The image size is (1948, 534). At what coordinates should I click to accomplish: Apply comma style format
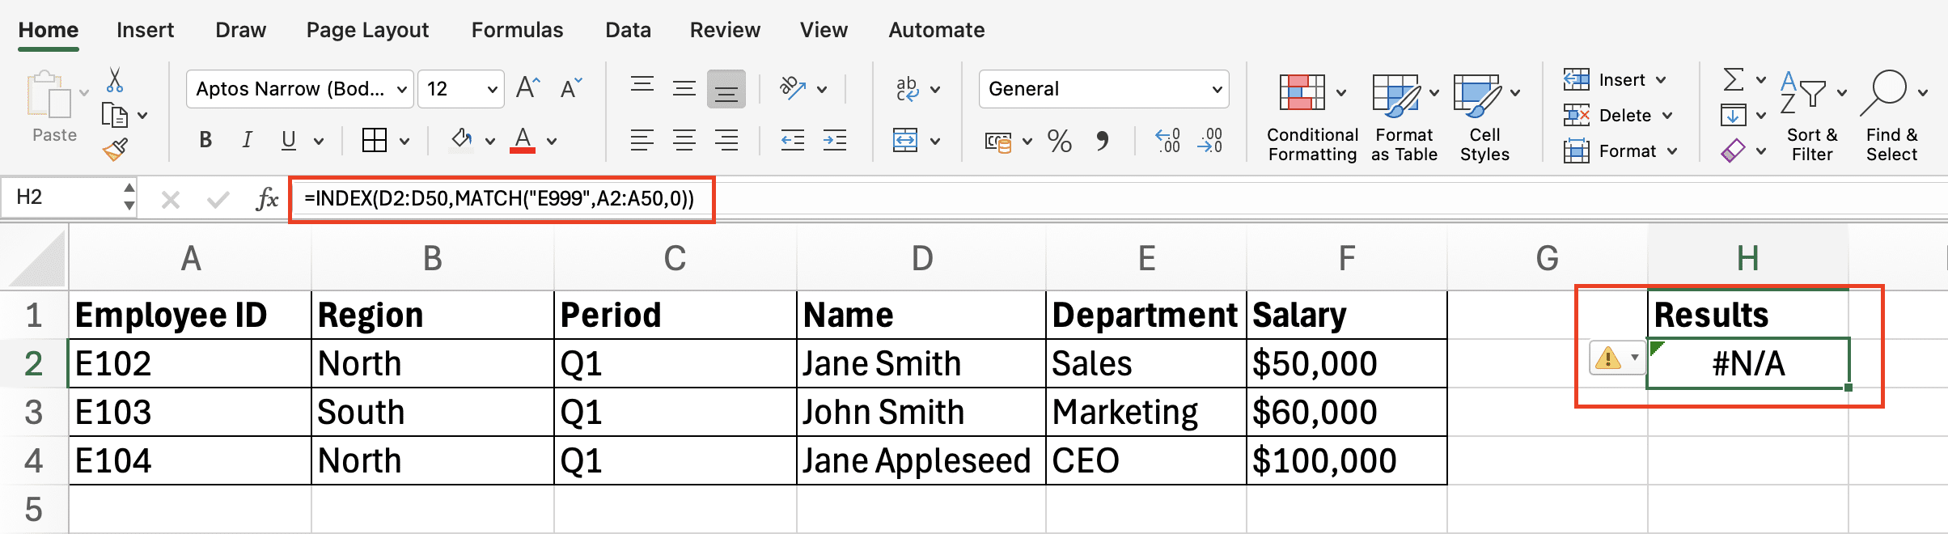tap(1102, 141)
